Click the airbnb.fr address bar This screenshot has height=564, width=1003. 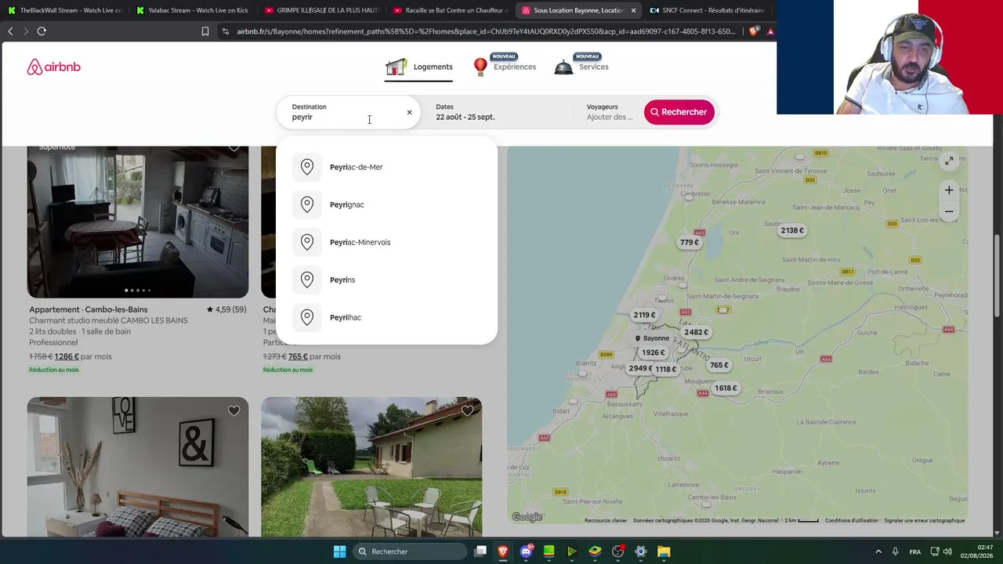click(x=486, y=31)
